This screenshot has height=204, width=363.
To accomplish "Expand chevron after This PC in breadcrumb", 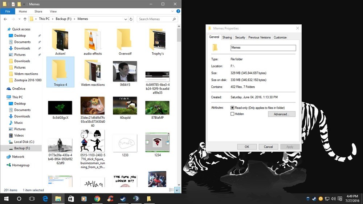I will tap(53, 19).
